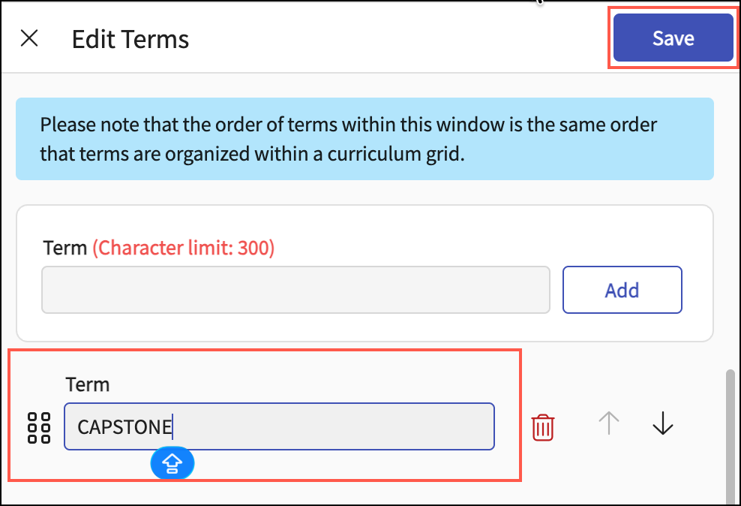Click the word CAPSTONE in the field
Viewport: 741px width, 506px height.
124,427
